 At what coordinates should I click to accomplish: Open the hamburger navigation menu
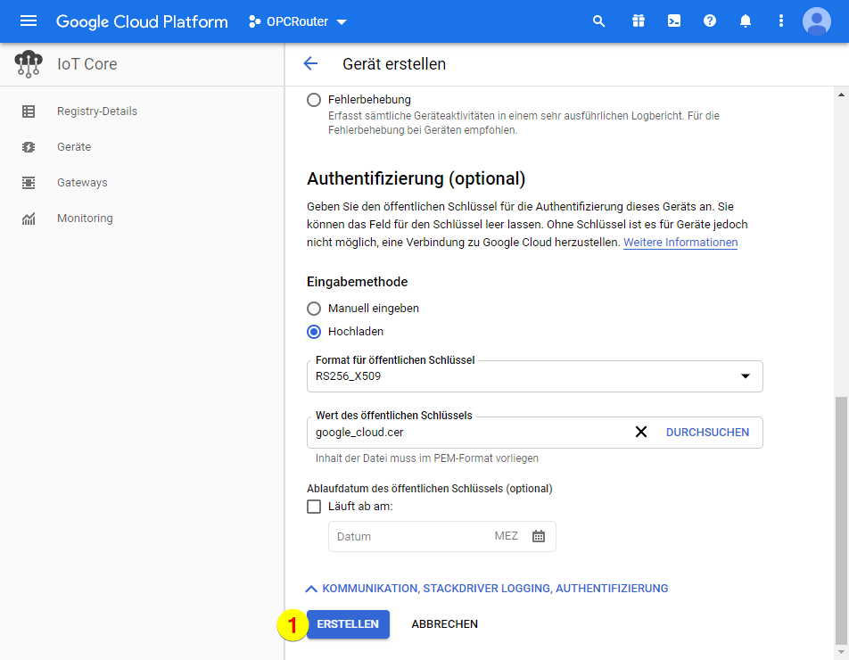click(29, 21)
